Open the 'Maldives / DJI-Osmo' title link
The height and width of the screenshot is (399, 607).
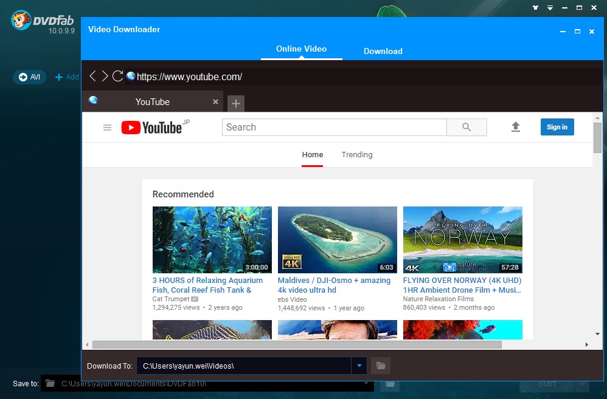coord(334,285)
